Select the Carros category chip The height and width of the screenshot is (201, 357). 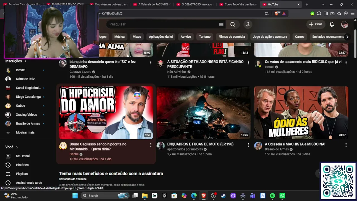point(300,37)
